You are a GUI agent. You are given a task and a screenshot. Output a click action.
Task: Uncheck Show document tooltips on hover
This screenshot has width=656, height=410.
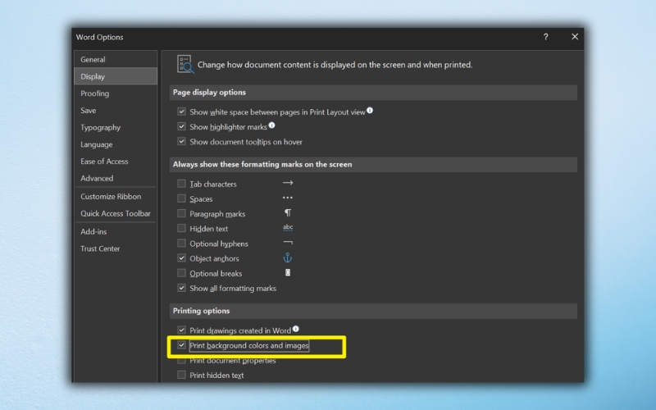pos(181,141)
